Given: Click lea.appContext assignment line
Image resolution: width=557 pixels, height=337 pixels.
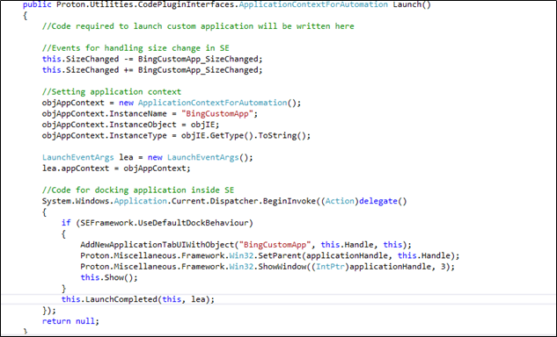Looking at the screenshot, I should (x=116, y=168).
